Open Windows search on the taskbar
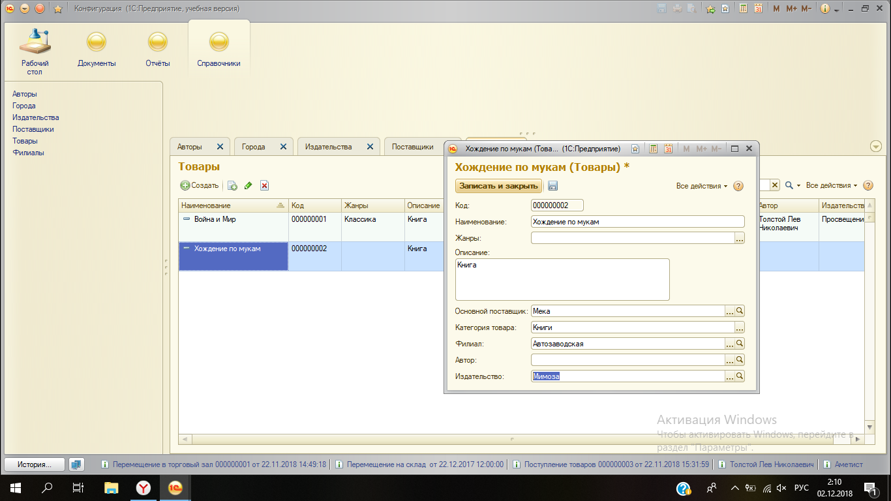Viewport: 891px width, 501px height. pyautogui.click(x=47, y=487)
